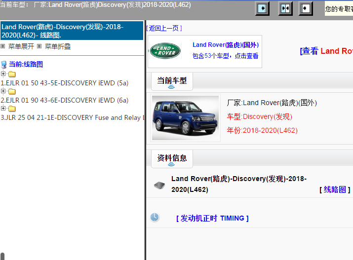Select the 资料信息 tab
Image resolution: width=353 pixels, height=260 pixels.
click(x=172, y=158)
